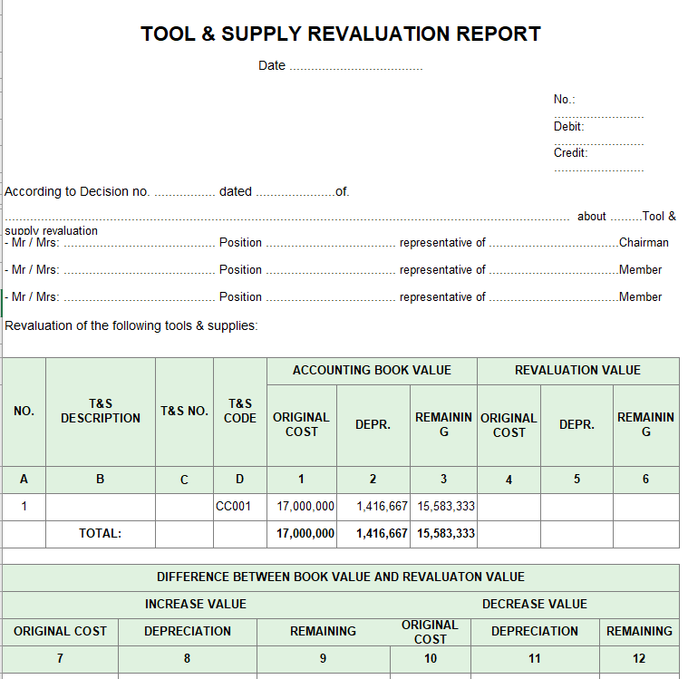Screen dimensions: 688x679
Task: Select 'REMAINING' under Accounting Book Value
Action: 443,425
